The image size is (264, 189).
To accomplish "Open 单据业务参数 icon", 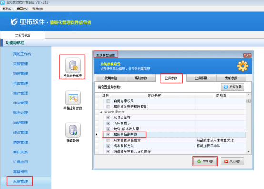I will click(73, 98).
